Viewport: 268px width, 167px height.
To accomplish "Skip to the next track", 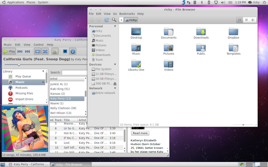I will tap(27, 51).
